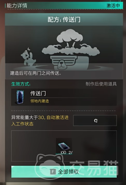Click the 生效方式 label

coord(21,84)
